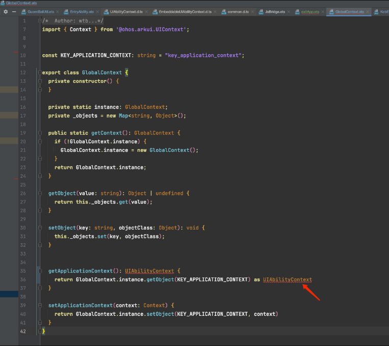Click the error-underlined UIAbilityContext after 'as'

[287, 280]
